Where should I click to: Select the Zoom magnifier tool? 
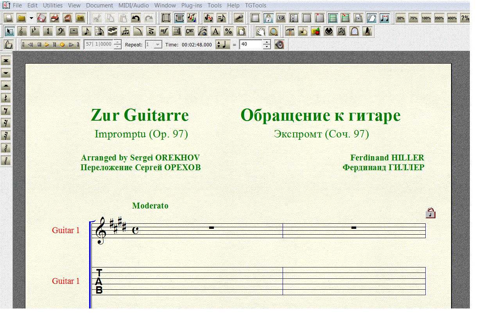pyautogui.click(x=274, y=31)
